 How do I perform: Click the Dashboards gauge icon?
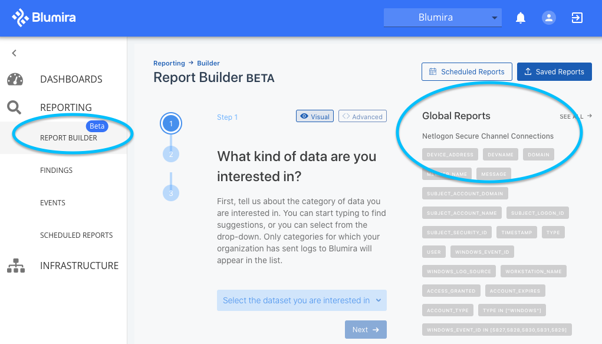15,79
